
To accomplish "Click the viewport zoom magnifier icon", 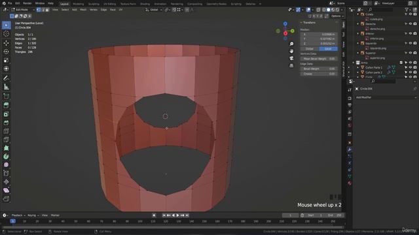I will tap(291, 44).
